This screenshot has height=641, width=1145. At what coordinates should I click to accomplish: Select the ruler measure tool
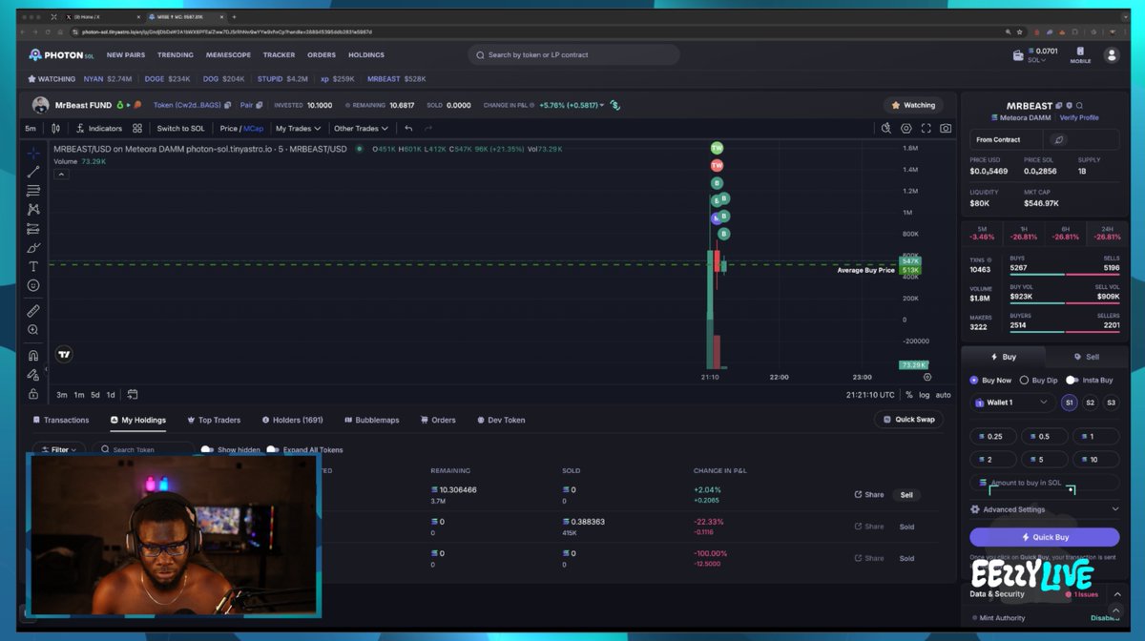click(33, 310)
